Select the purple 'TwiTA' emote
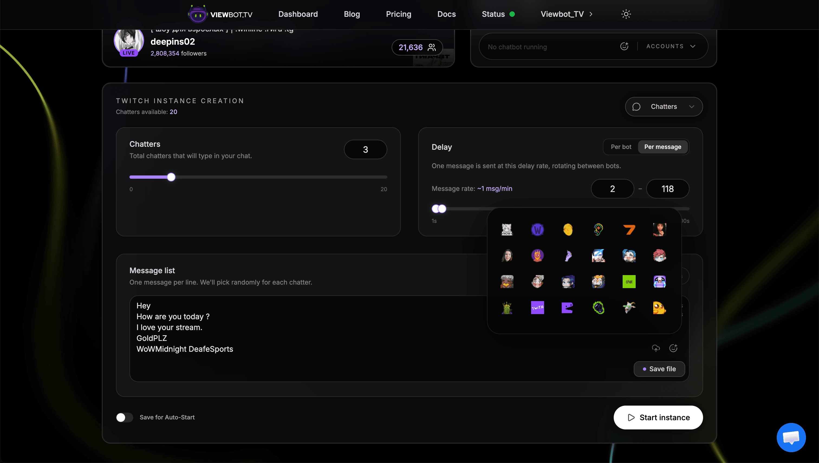 pos(538,308)
